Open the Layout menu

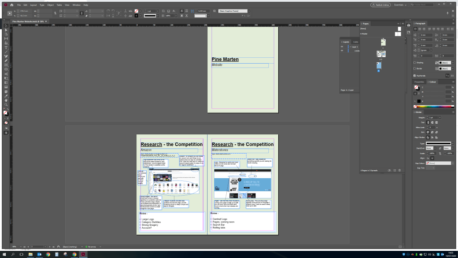pyautogui.click(x=33, y=5)
